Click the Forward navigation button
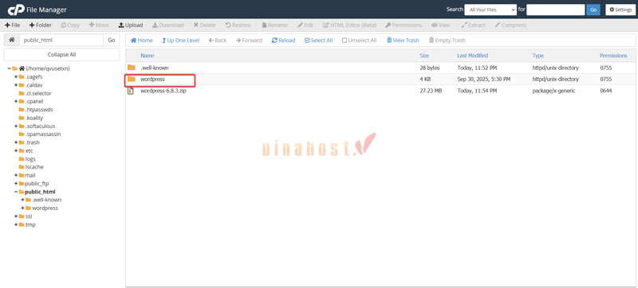638x288 pixels. point(249,40)
